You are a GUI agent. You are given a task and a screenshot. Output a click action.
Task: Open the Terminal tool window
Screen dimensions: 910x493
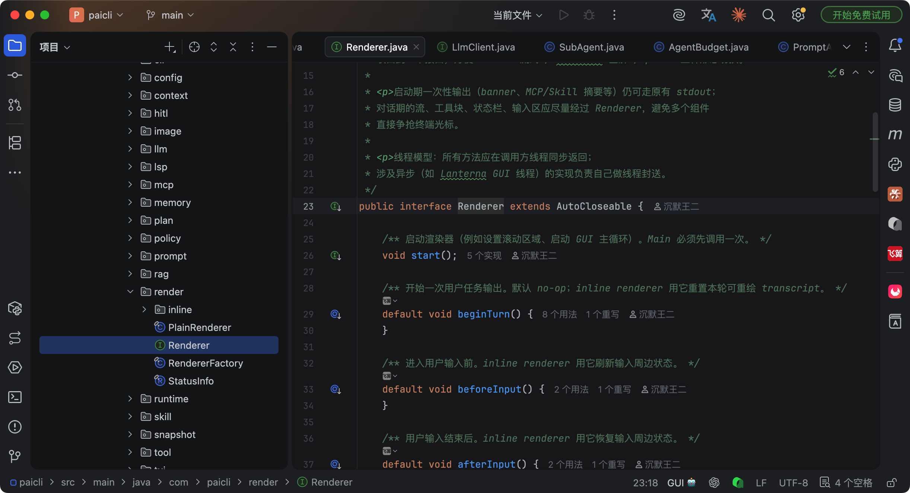pos(15,397)
